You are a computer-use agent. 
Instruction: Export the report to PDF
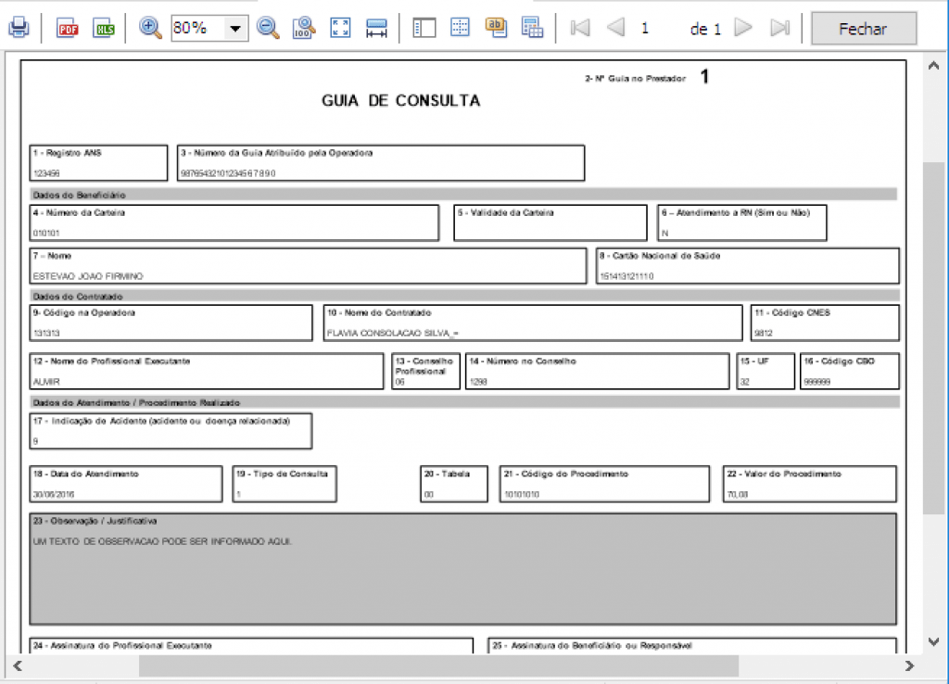pos(67,28)
